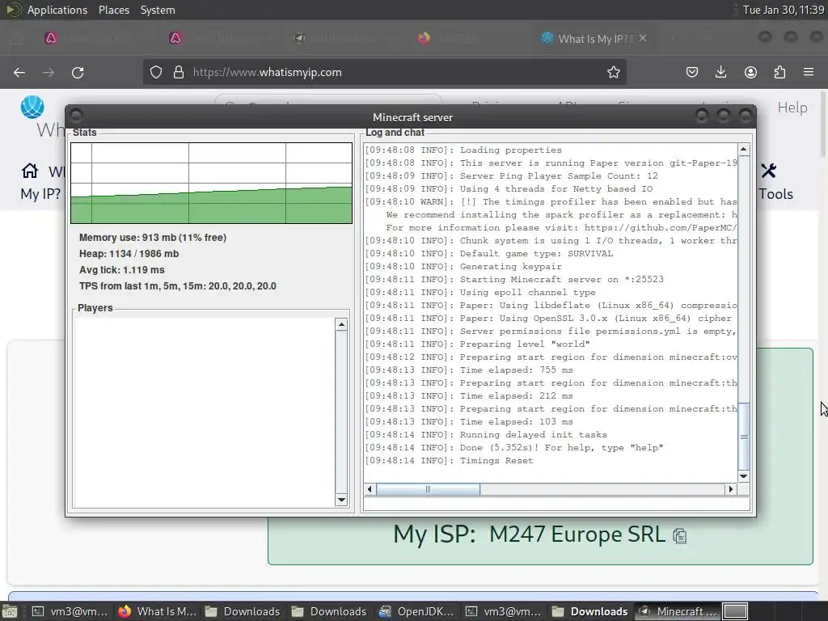Viewport: 828px width, 621px height.
Task: Click log line "Using epoll channel type"
Action: [480, 293]
